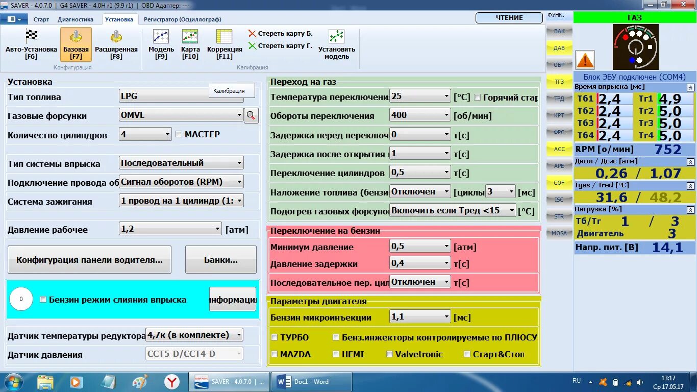697x392 pixels.
Task: Switch to Регистратор (Осциллограф) tab
Action: 183,19
